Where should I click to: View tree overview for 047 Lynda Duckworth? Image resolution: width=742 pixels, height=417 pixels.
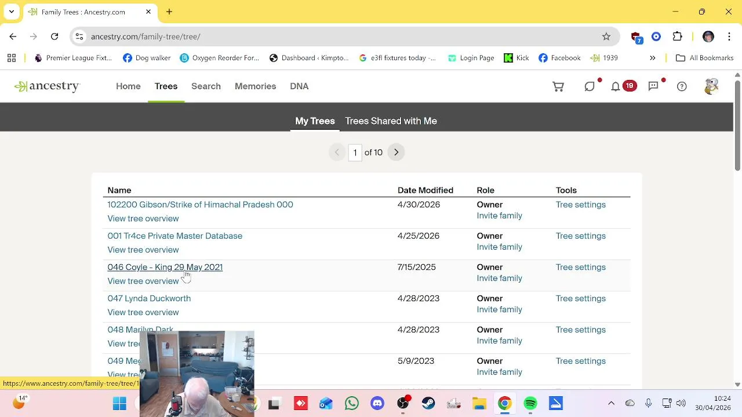[143, 312]
